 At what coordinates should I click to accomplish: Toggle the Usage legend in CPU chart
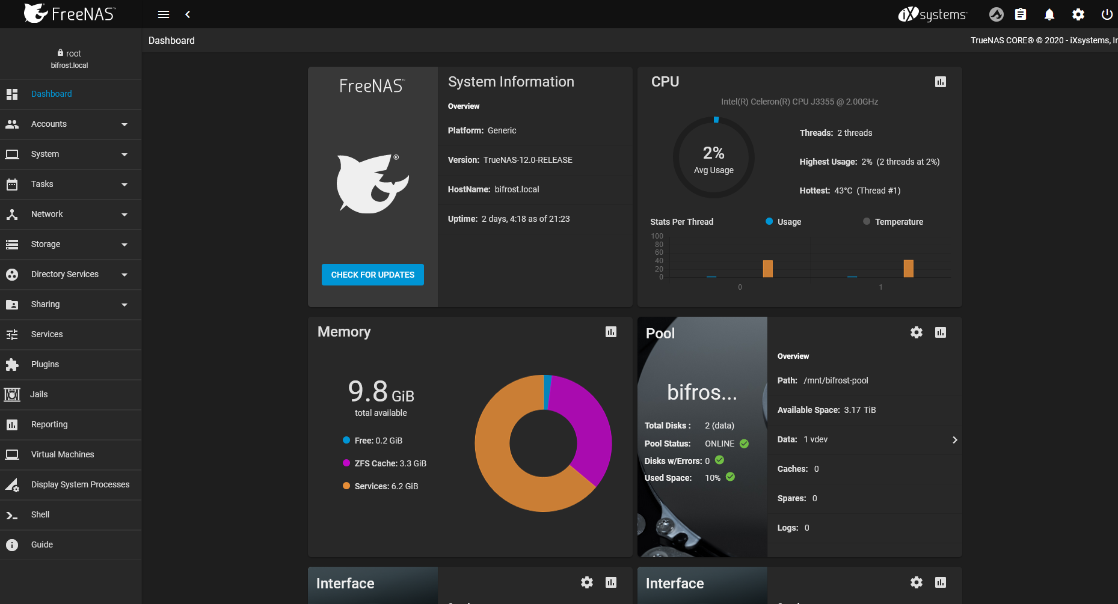[x=783, y=222]
